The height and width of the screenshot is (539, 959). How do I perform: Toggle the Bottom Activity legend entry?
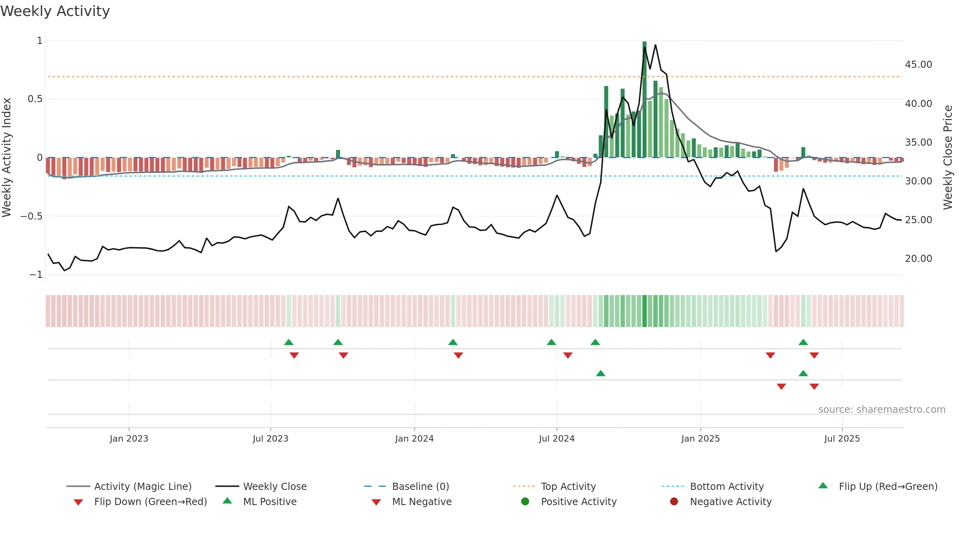[713, 486]
